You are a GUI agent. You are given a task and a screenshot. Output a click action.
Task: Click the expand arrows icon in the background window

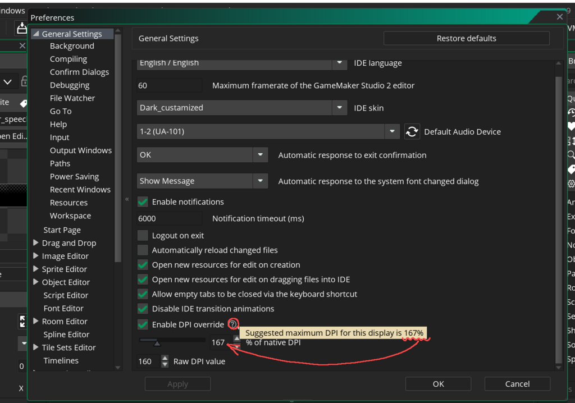pyautogui.click(x=22, y=321)
